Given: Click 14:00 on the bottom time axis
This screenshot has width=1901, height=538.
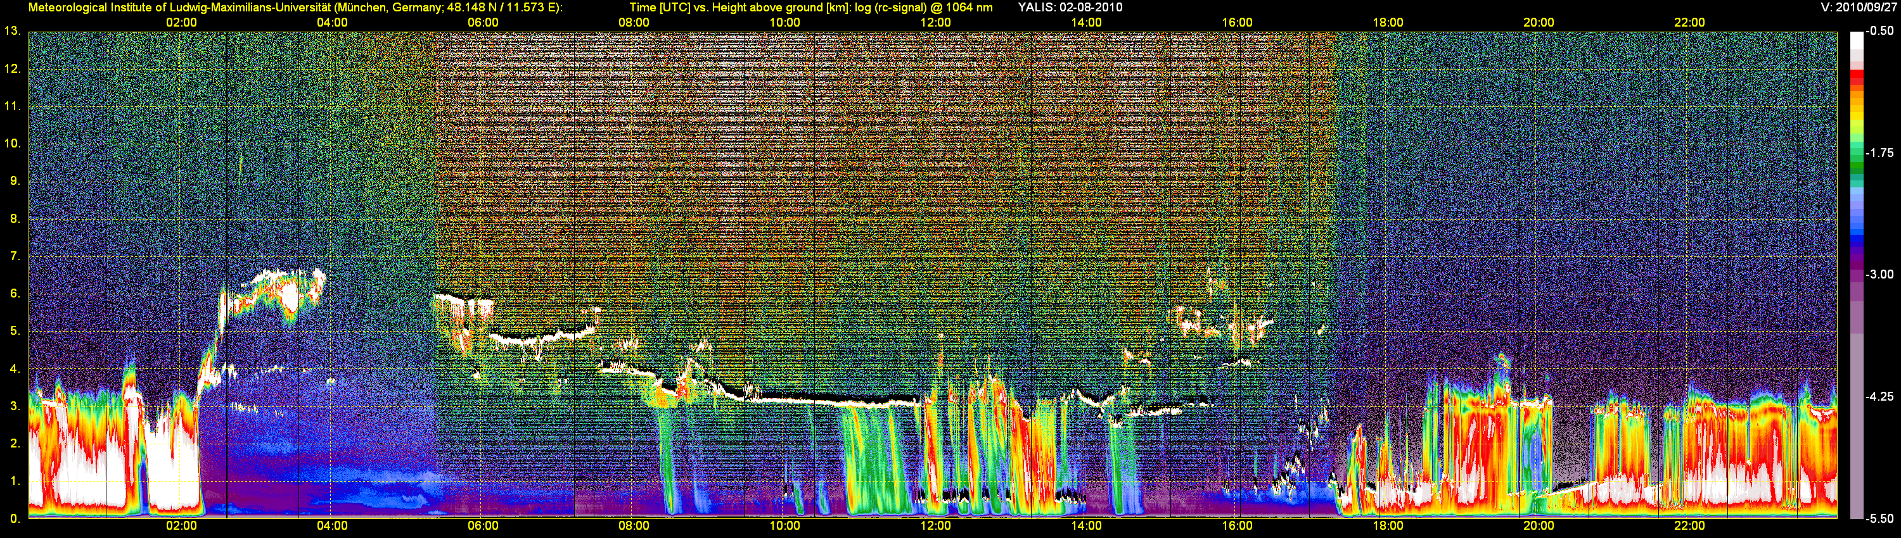Looking at the screenshot, I should (x=1086, y=526).
